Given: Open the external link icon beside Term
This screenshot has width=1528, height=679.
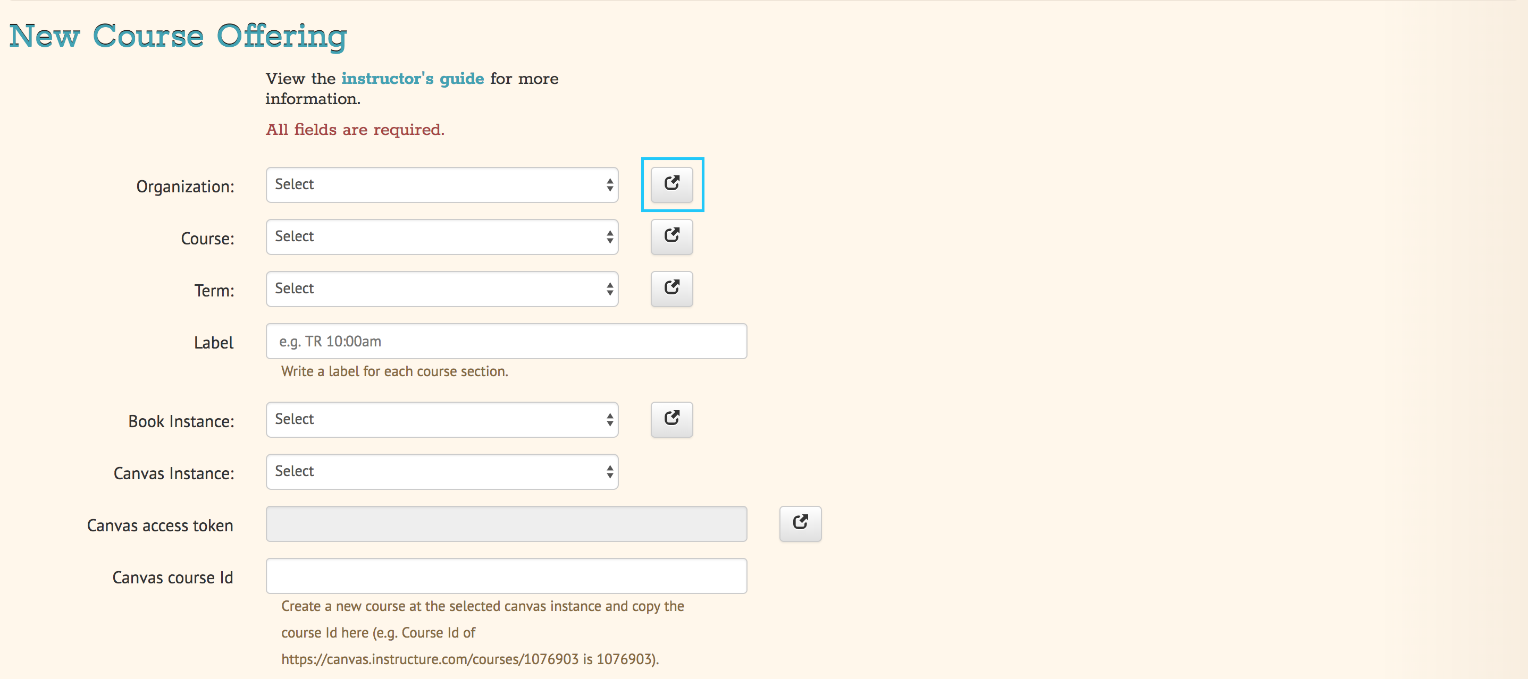Looking at the screenshot, I should pos(671,289).
